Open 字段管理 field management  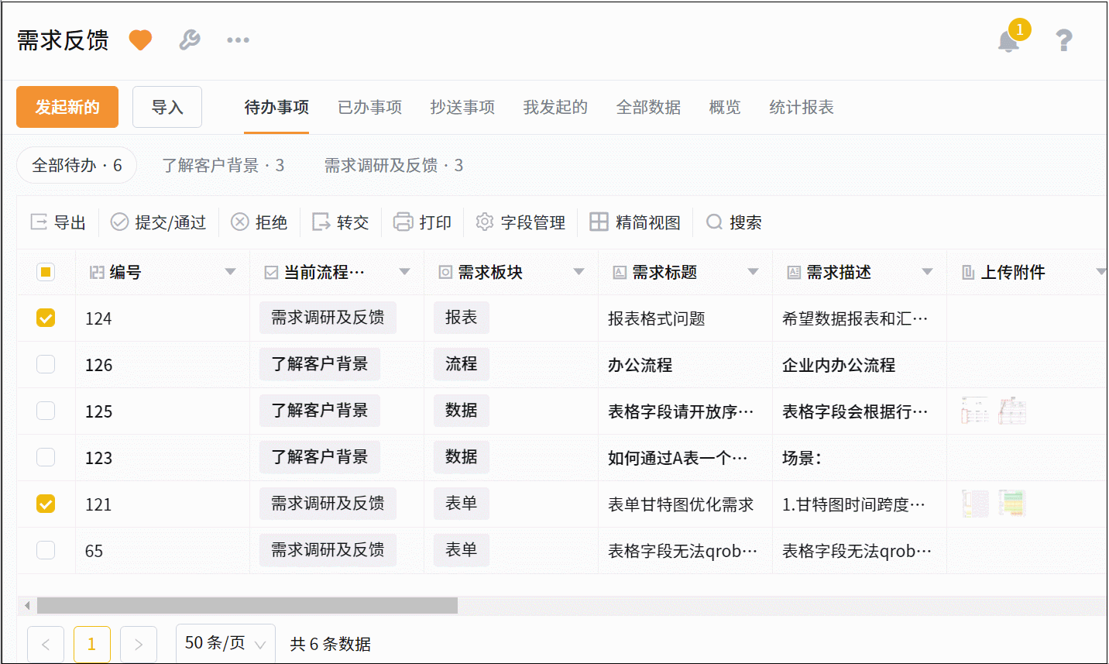tap(520, 222)
